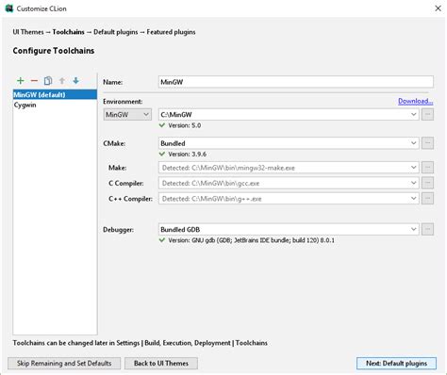Expand the C++ Compiler dropdown
Screen dimensions: 447x375
[413, 198]
